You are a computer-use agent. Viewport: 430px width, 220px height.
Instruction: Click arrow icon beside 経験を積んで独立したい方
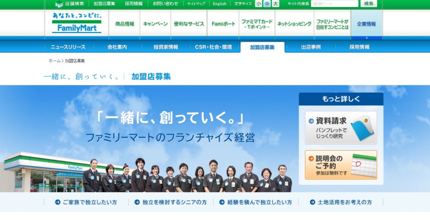click(x=222, y=202)
